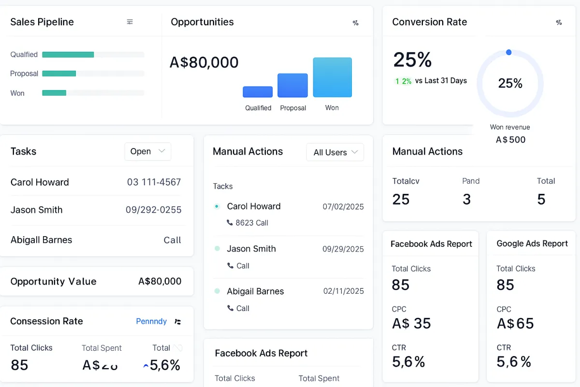580x387 pixels.
Task: Click the Qualfied pipeline progress bar
Action: click(x=93, y=55)
